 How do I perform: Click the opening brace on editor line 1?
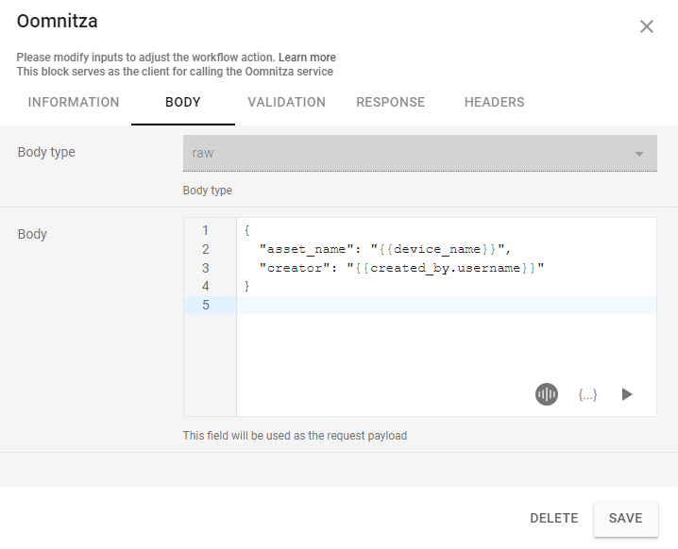pos(246,231)
